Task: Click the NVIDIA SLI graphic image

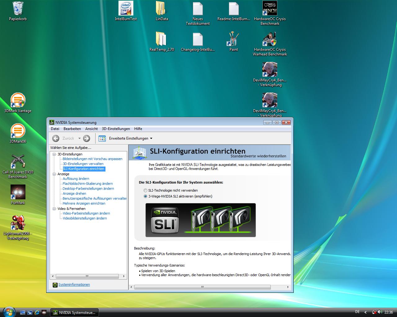Action: (x=201, y=220)
